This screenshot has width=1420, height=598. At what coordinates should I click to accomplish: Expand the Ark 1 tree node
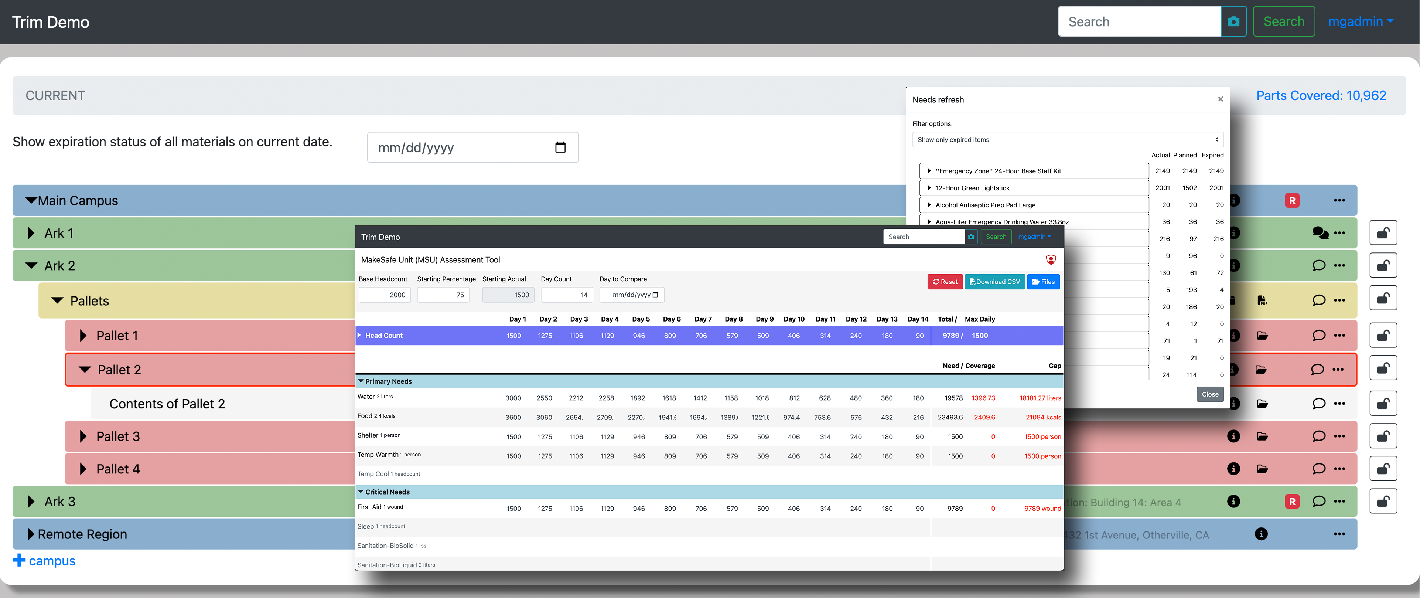pyautogui.click(x=31, y=233)
